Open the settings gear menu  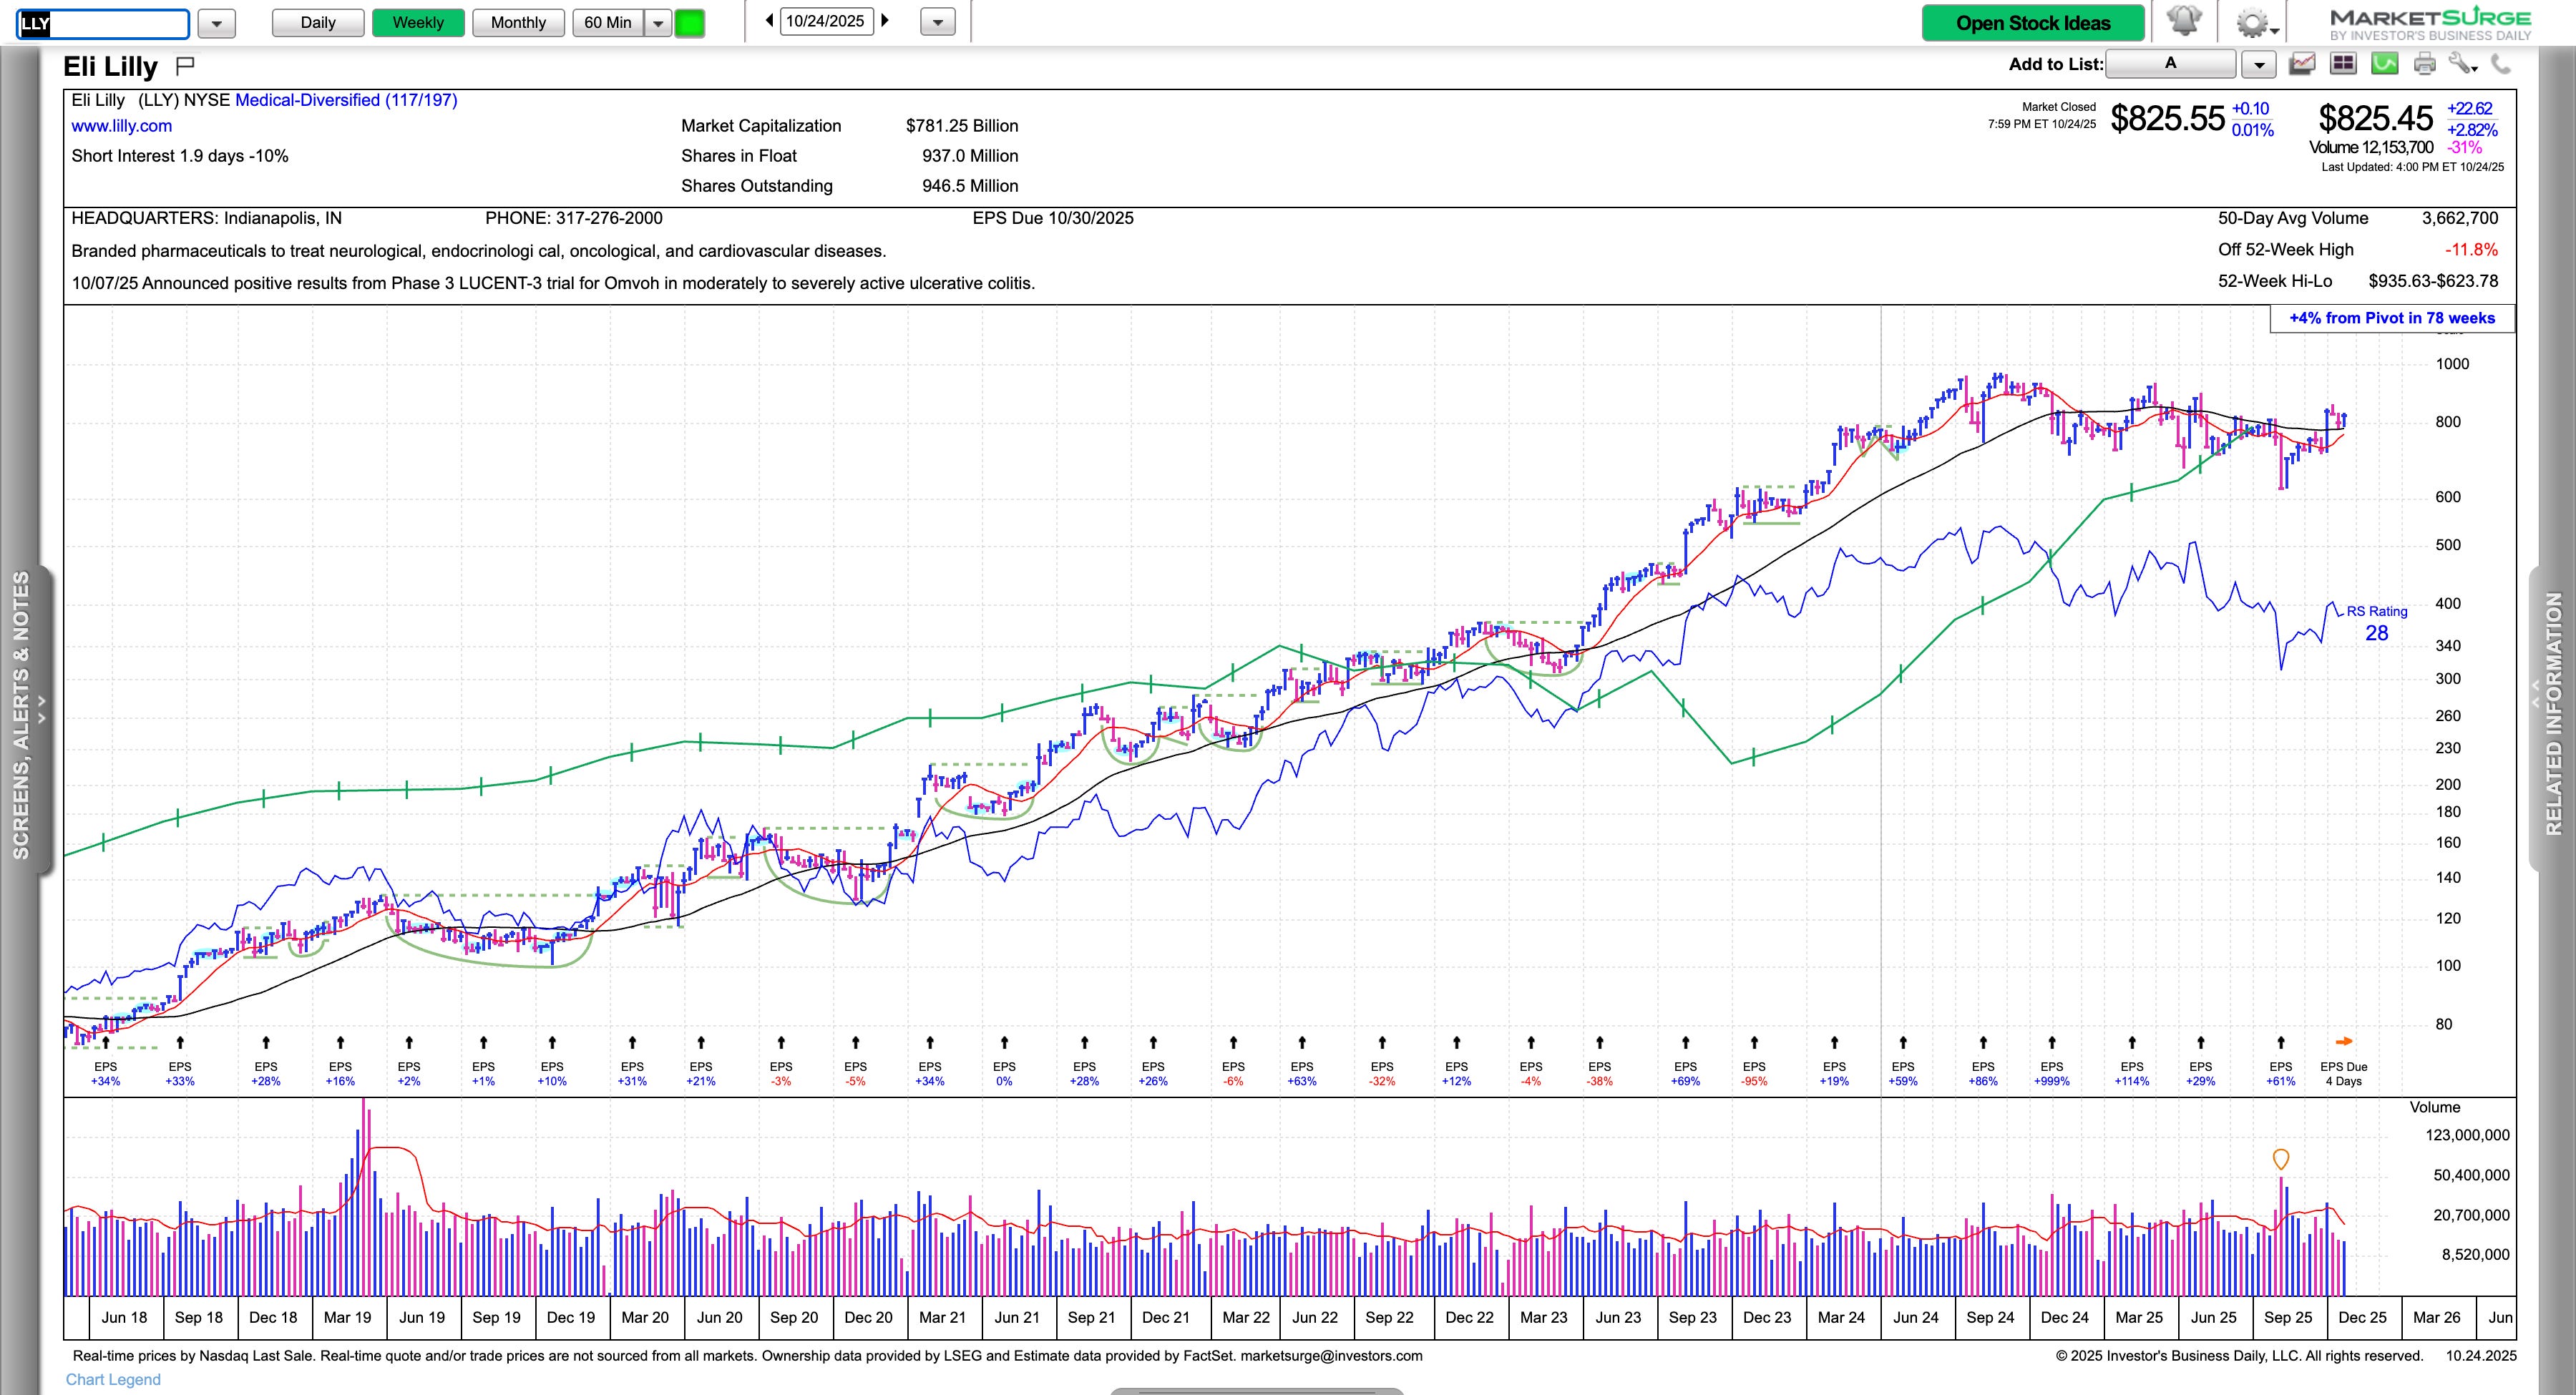2252,22
